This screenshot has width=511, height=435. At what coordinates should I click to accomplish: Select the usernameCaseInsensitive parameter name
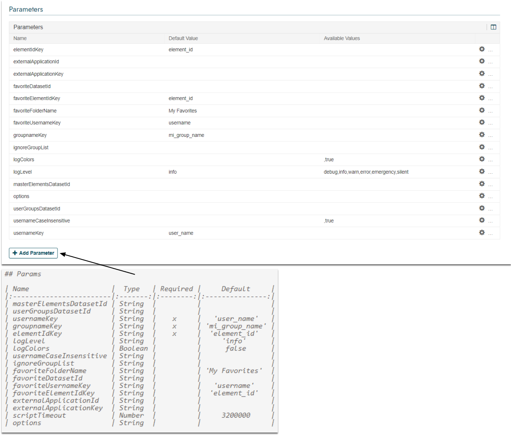(x=41, y=221)
